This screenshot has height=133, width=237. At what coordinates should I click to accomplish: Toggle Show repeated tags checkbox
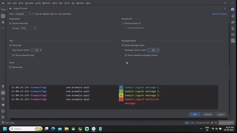13,55
